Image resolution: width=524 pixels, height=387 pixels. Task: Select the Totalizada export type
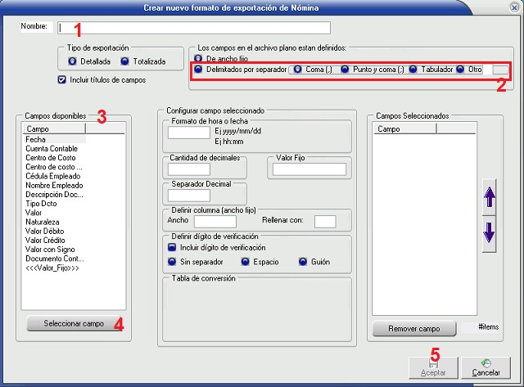[125, 61]
